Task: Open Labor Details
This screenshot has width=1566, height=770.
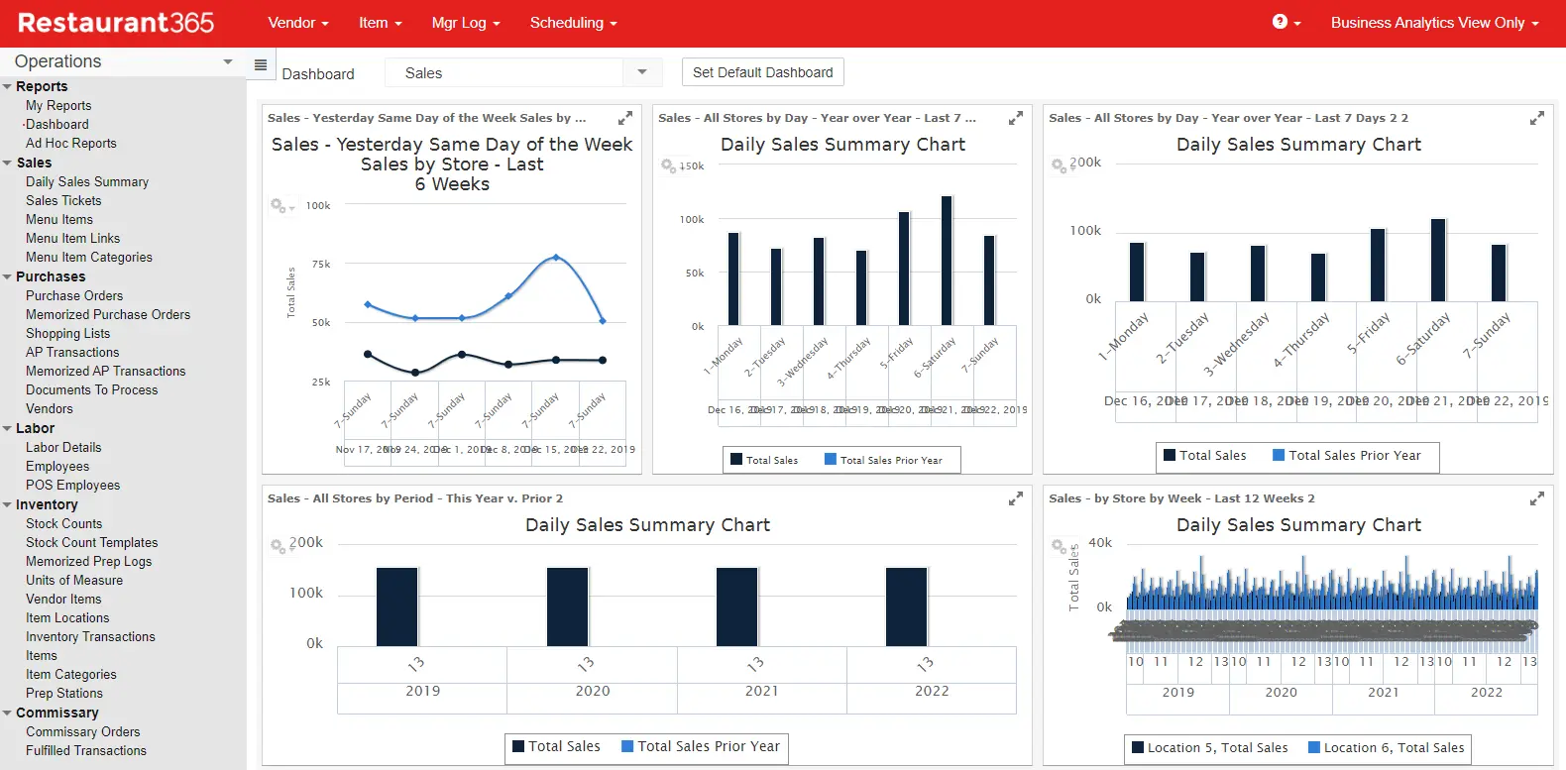Action: pos(63,448)
